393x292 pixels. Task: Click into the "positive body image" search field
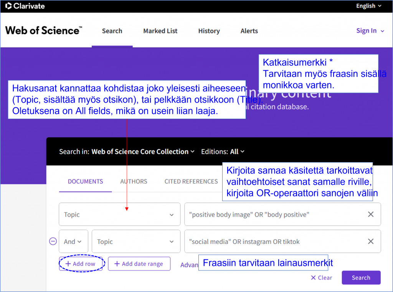(x=282, y=214)
